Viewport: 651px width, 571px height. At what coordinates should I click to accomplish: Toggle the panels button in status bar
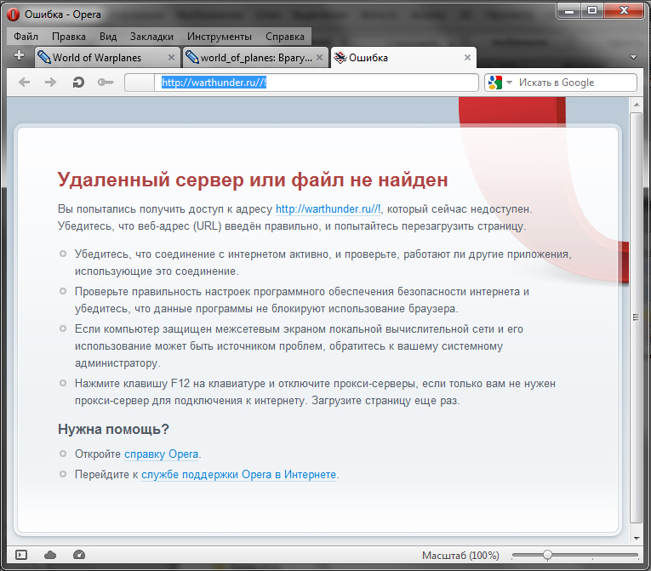tap(22, 555)
